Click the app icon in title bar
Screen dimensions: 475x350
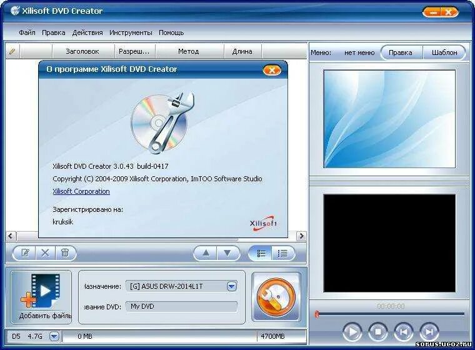(14, 11)
